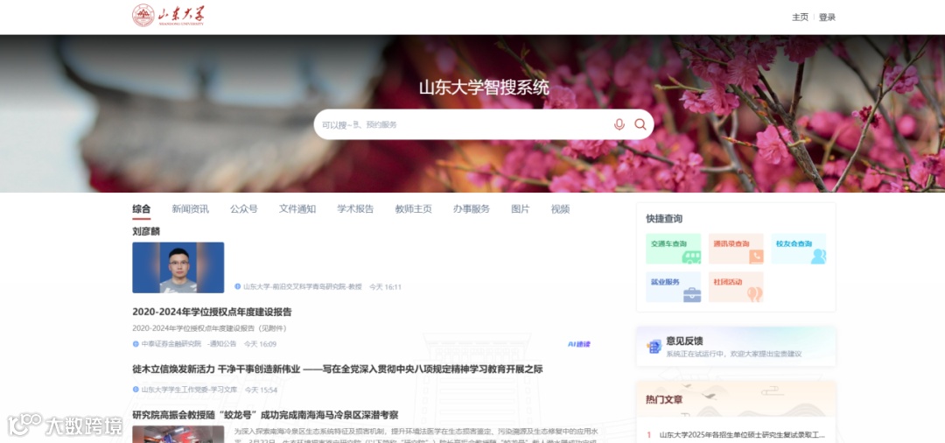Switch to 学术报告 tab

(355, 209)
